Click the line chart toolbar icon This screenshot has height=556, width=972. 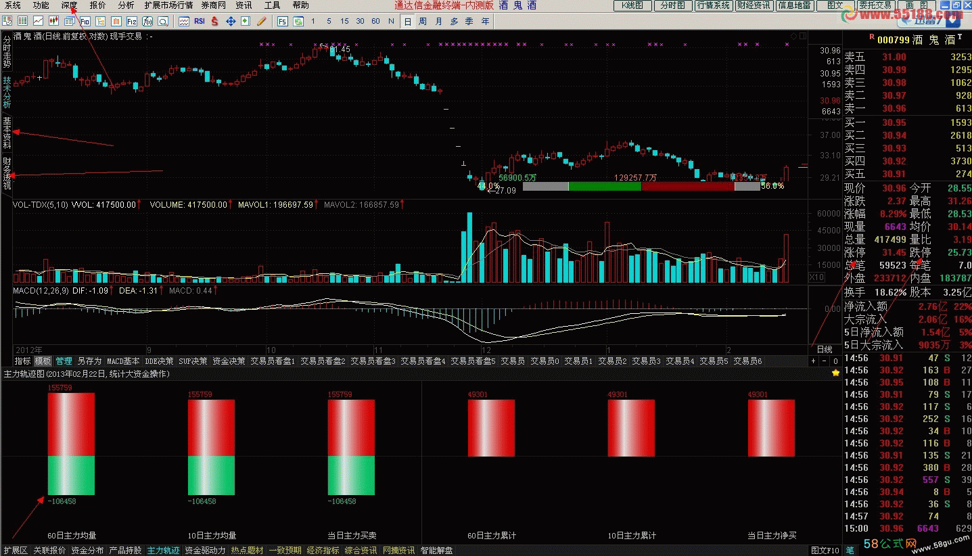pyautogui.click(x=38, y=21)
